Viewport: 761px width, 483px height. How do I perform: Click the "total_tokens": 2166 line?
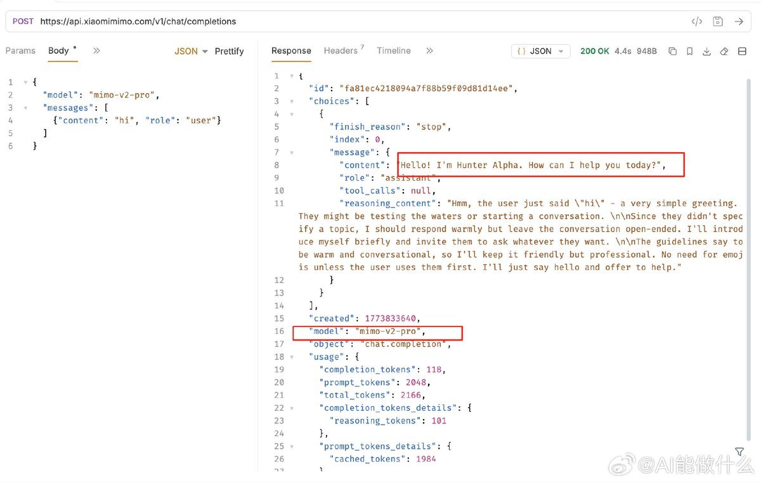371,395
